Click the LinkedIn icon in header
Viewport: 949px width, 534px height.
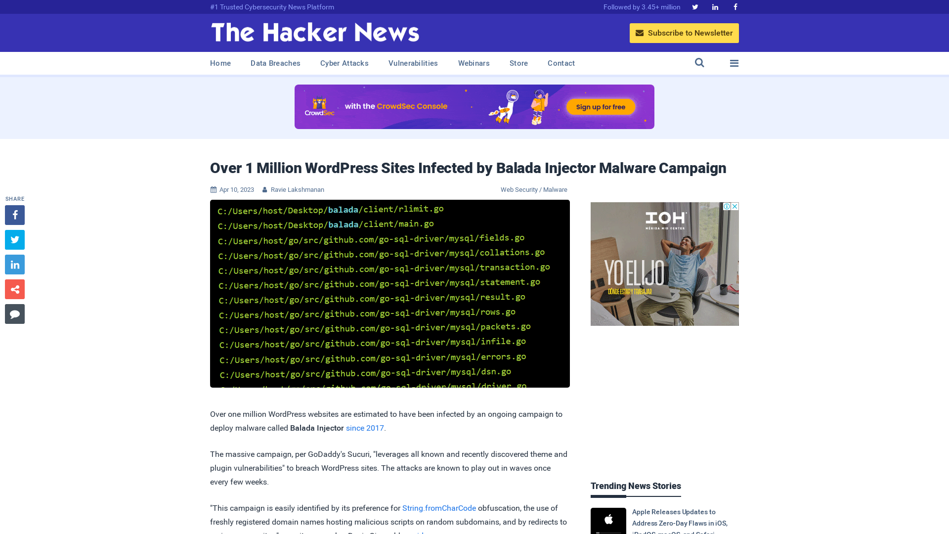pos(715,6)
